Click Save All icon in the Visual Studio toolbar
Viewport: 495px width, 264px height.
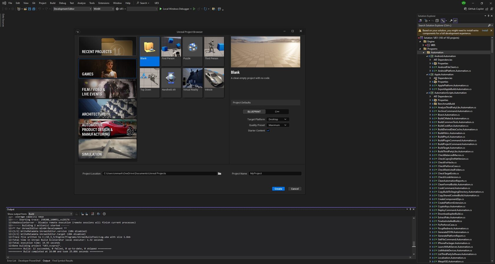[x=34, y=9]
